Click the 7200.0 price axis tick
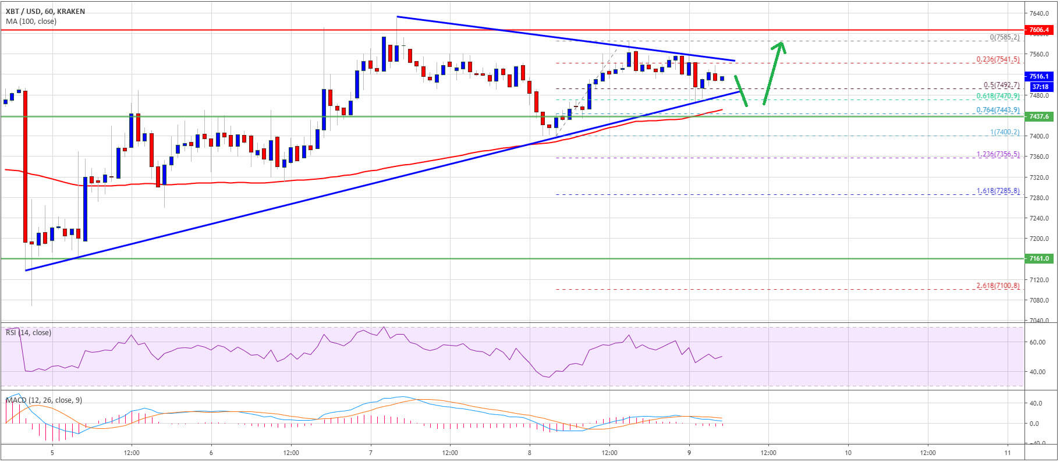 tap(1039, 239)
